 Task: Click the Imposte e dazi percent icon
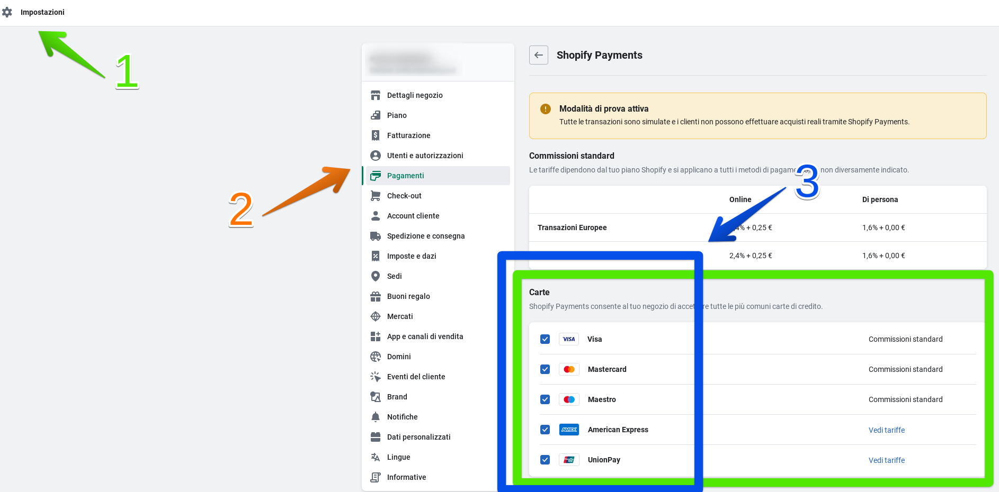tap(376, 256)
